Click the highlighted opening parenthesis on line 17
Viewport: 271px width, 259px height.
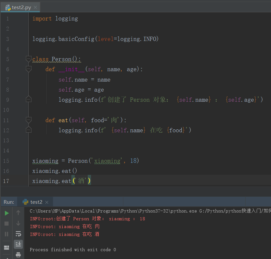[x=74, y=181]
